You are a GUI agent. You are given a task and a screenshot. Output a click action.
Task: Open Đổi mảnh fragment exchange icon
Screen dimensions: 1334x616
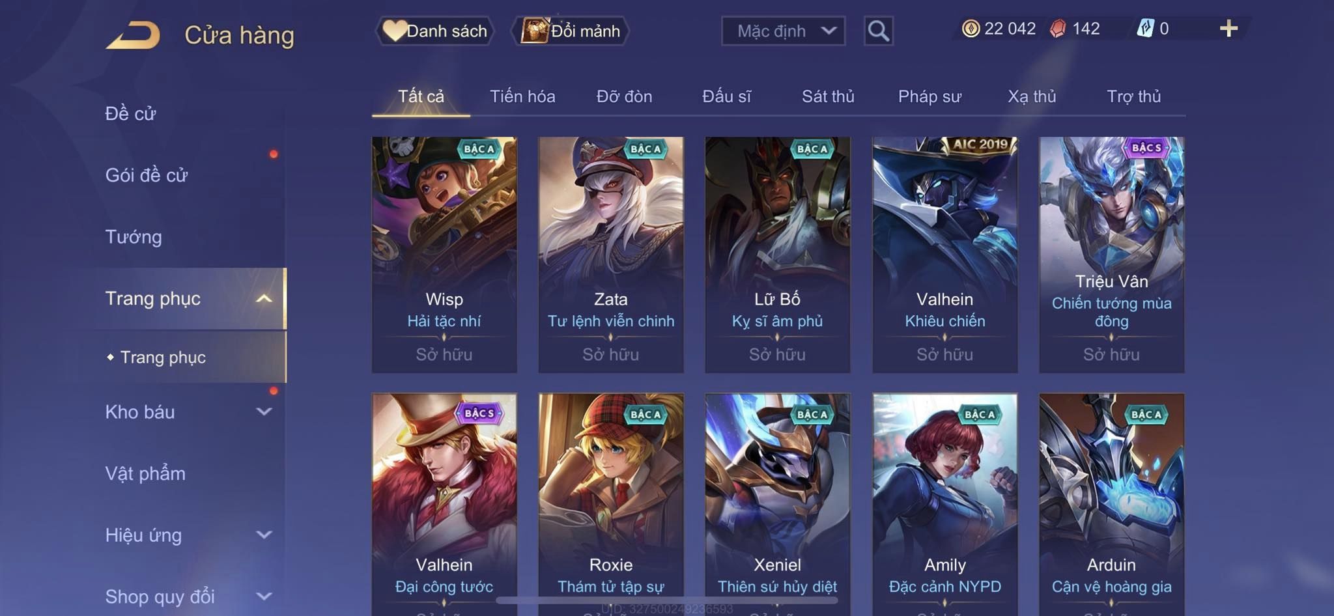click(535, 31)
